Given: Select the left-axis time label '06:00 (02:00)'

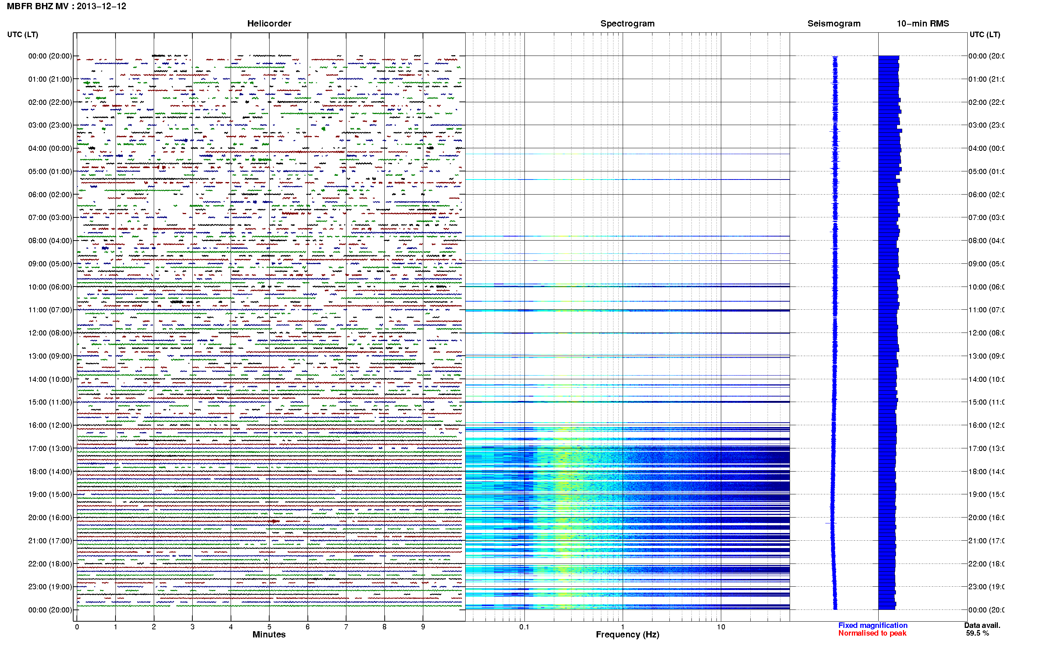Looking at the screenshot, I should (50, 195).
